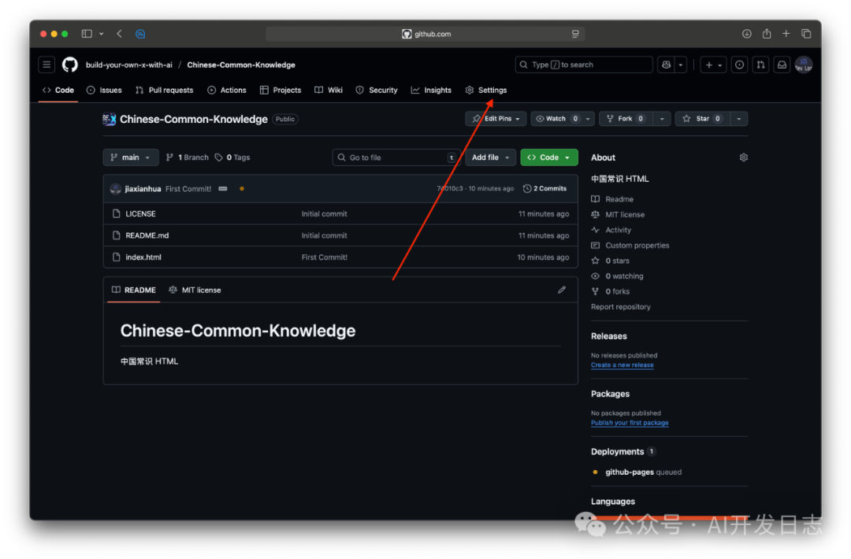
Task: Open the notifications inbox icon
Action: pyautogui.click(x=782, y=65)
